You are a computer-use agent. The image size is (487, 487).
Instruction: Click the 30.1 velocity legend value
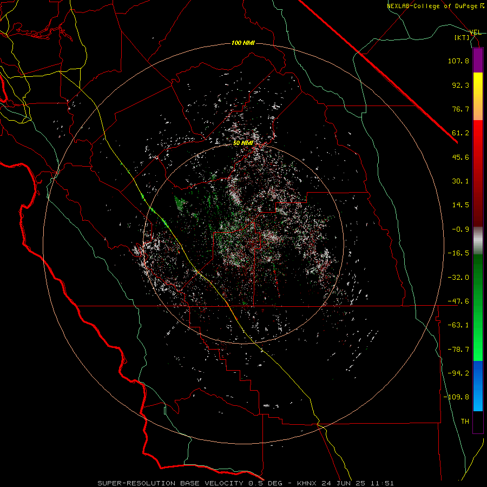click(x=460, y=181)
